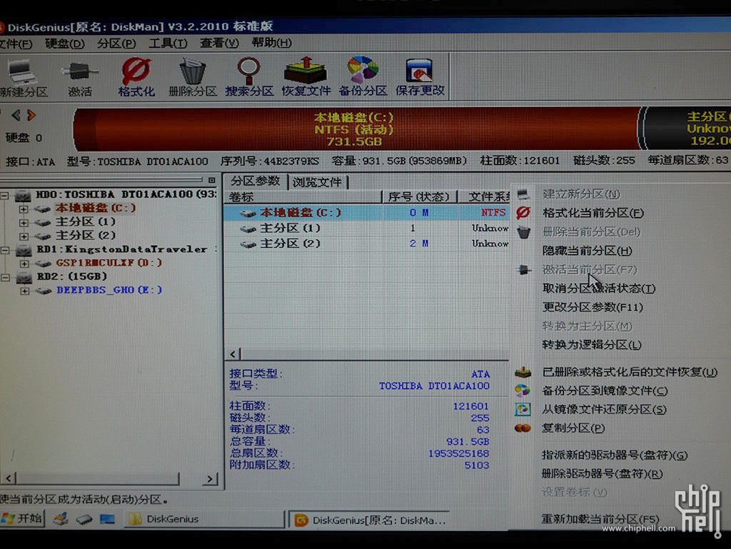
Task: Click the 卷标 column header
Action: [x=303, y=196]
